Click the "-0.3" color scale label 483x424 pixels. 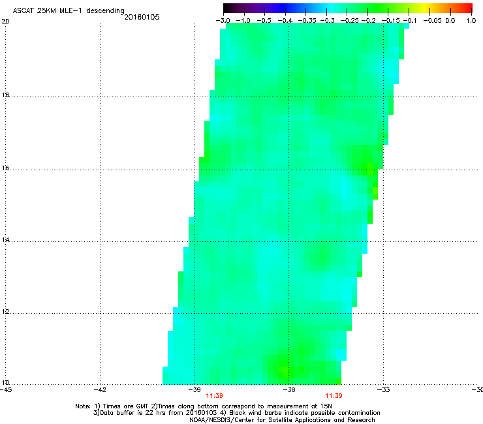328,21
